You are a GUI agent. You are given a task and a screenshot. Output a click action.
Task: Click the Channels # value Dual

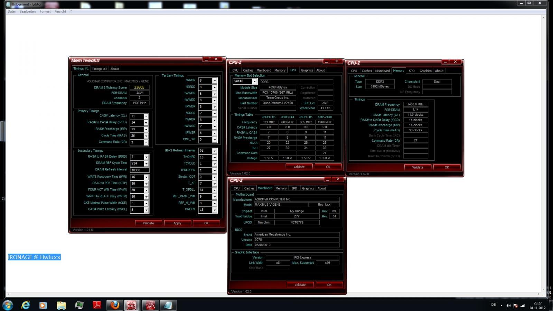tap(437, 82)
